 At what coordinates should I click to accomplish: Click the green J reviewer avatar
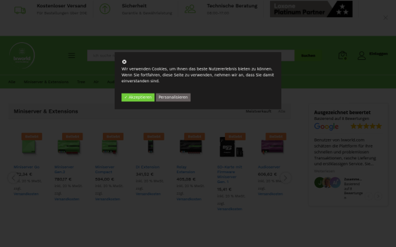click(x=319, y=182)
